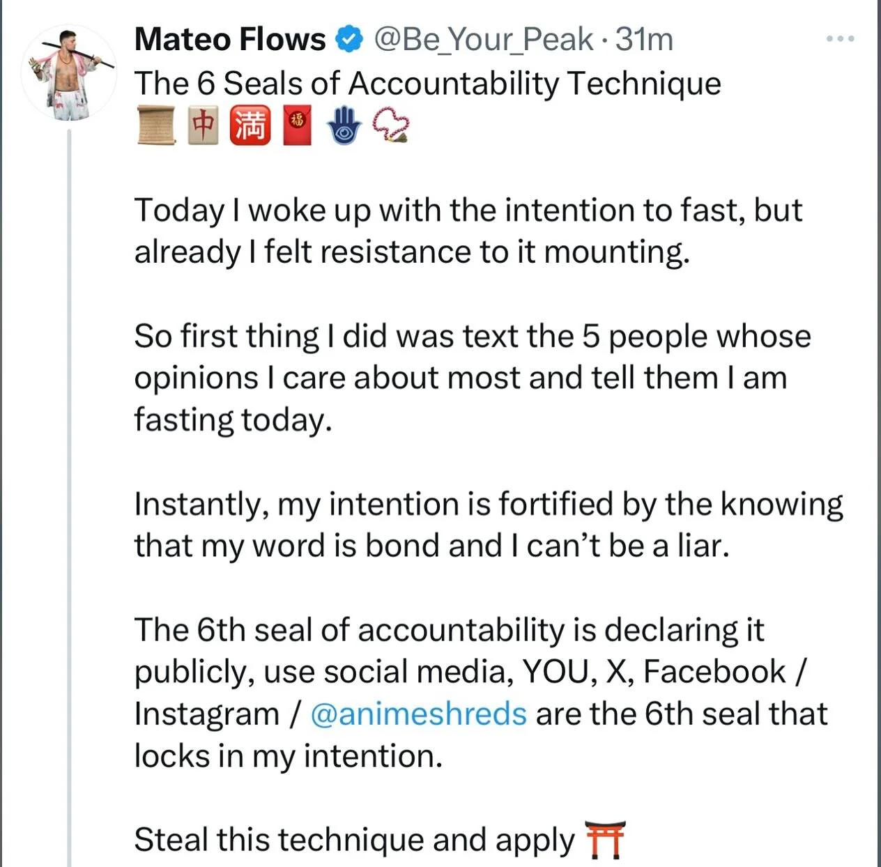Click the mahjong red dragon emoji
This screenshot has width=881, height=867.
203,125
